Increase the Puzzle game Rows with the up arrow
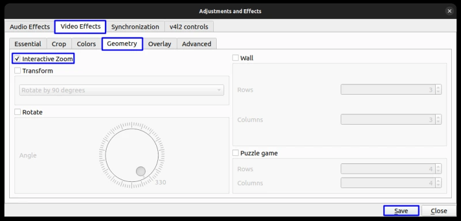 point(439,167)
